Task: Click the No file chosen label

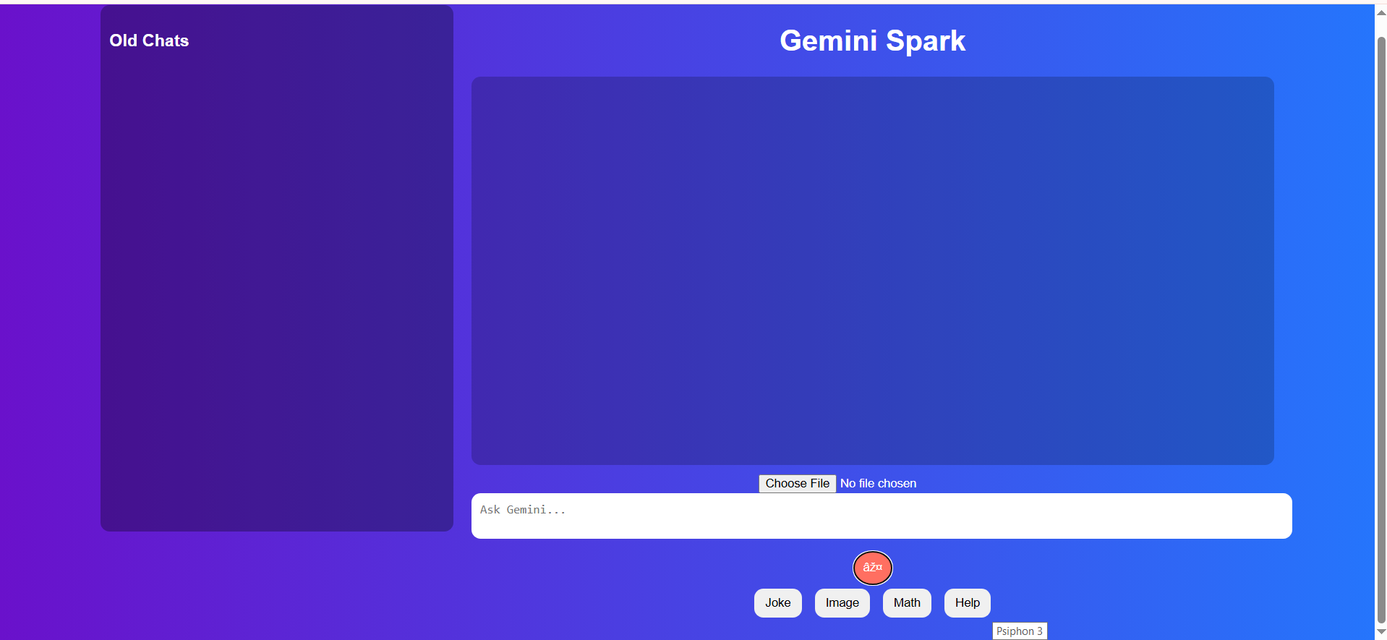Action: (x=878, y=483)
